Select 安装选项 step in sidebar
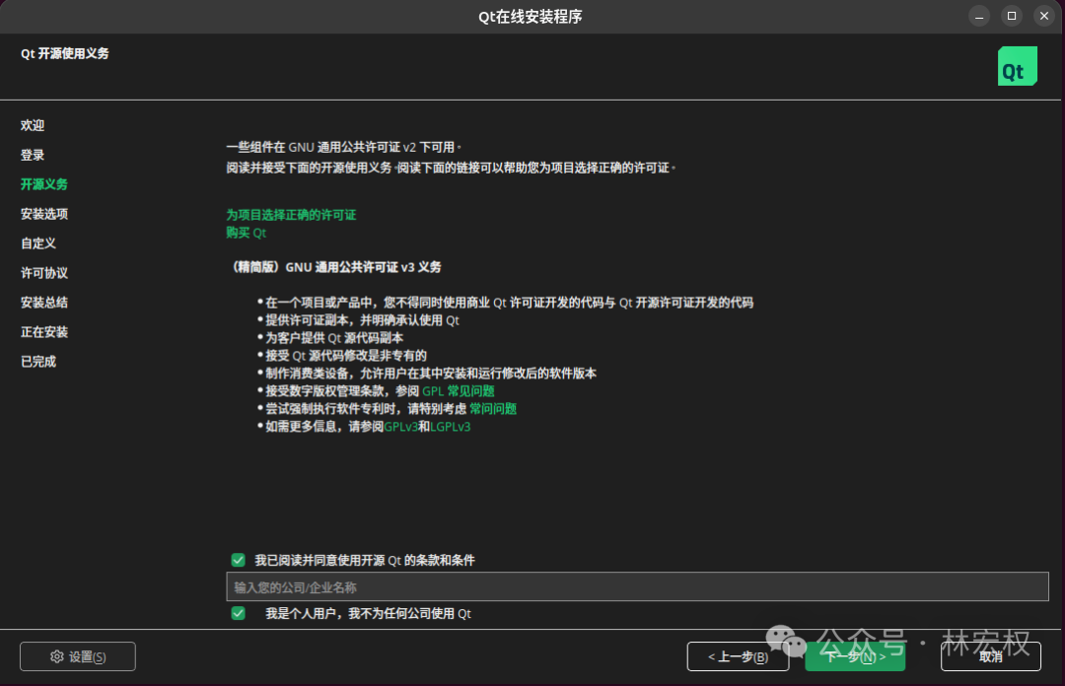Viewport: 1065px width, 686px height. [x=44, y=214]
